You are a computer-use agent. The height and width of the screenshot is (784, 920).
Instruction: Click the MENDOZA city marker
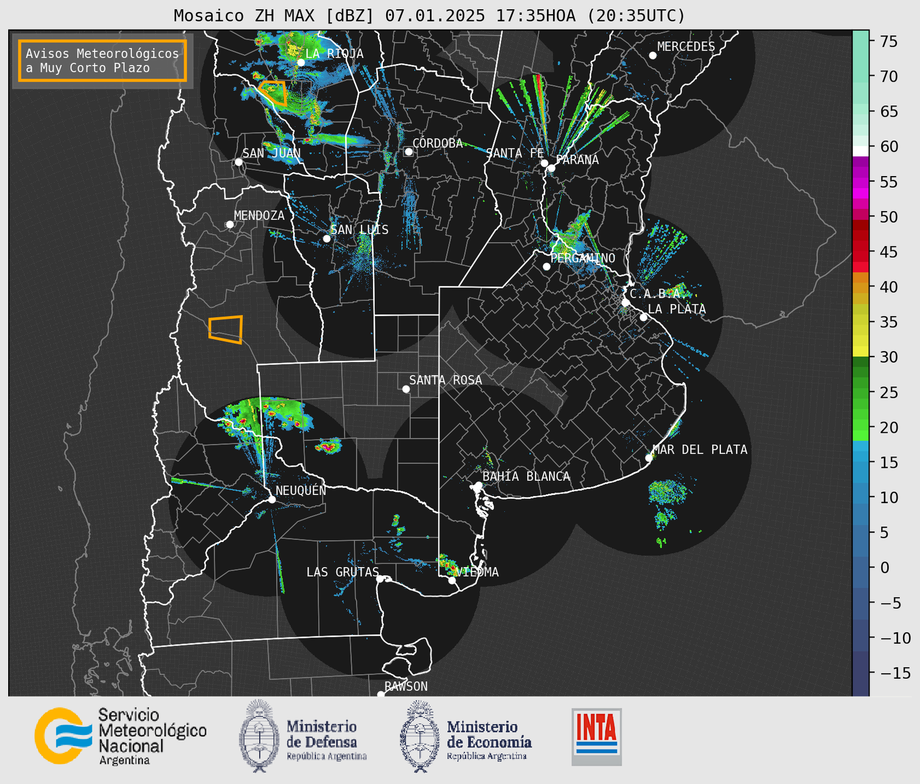click(x=230, y=225)
